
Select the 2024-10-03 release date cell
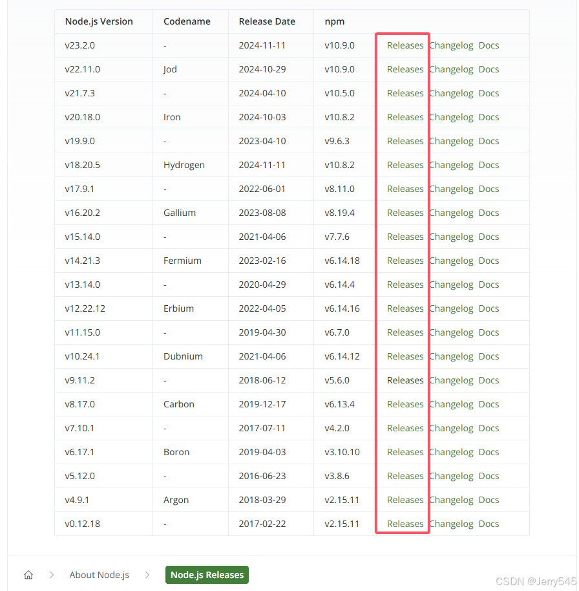pyautogui.click(x=271, y=117)
